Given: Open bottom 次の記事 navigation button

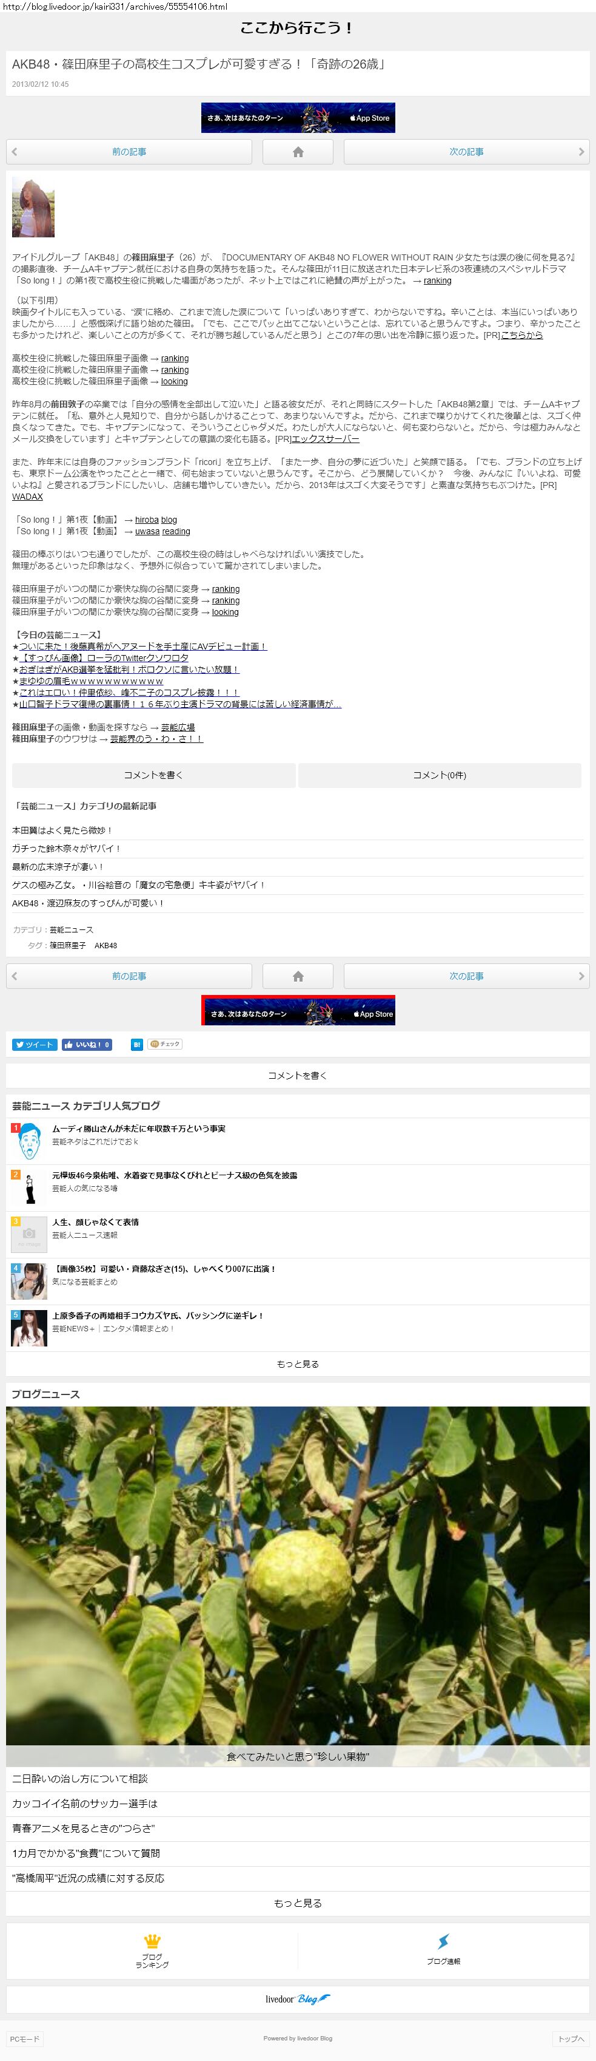Looking at the screenshot, I should [x=467, y=976].
